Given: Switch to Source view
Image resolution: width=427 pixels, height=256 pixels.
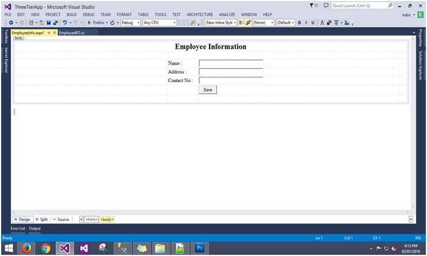Looking at the screenshot, I should point(61,219).
